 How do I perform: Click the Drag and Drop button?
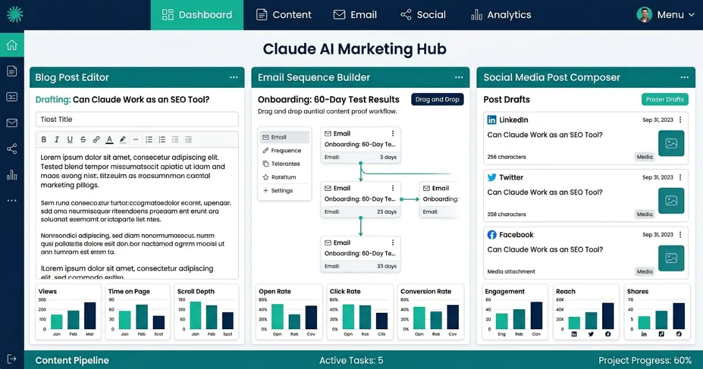click(x=437, y=99)
